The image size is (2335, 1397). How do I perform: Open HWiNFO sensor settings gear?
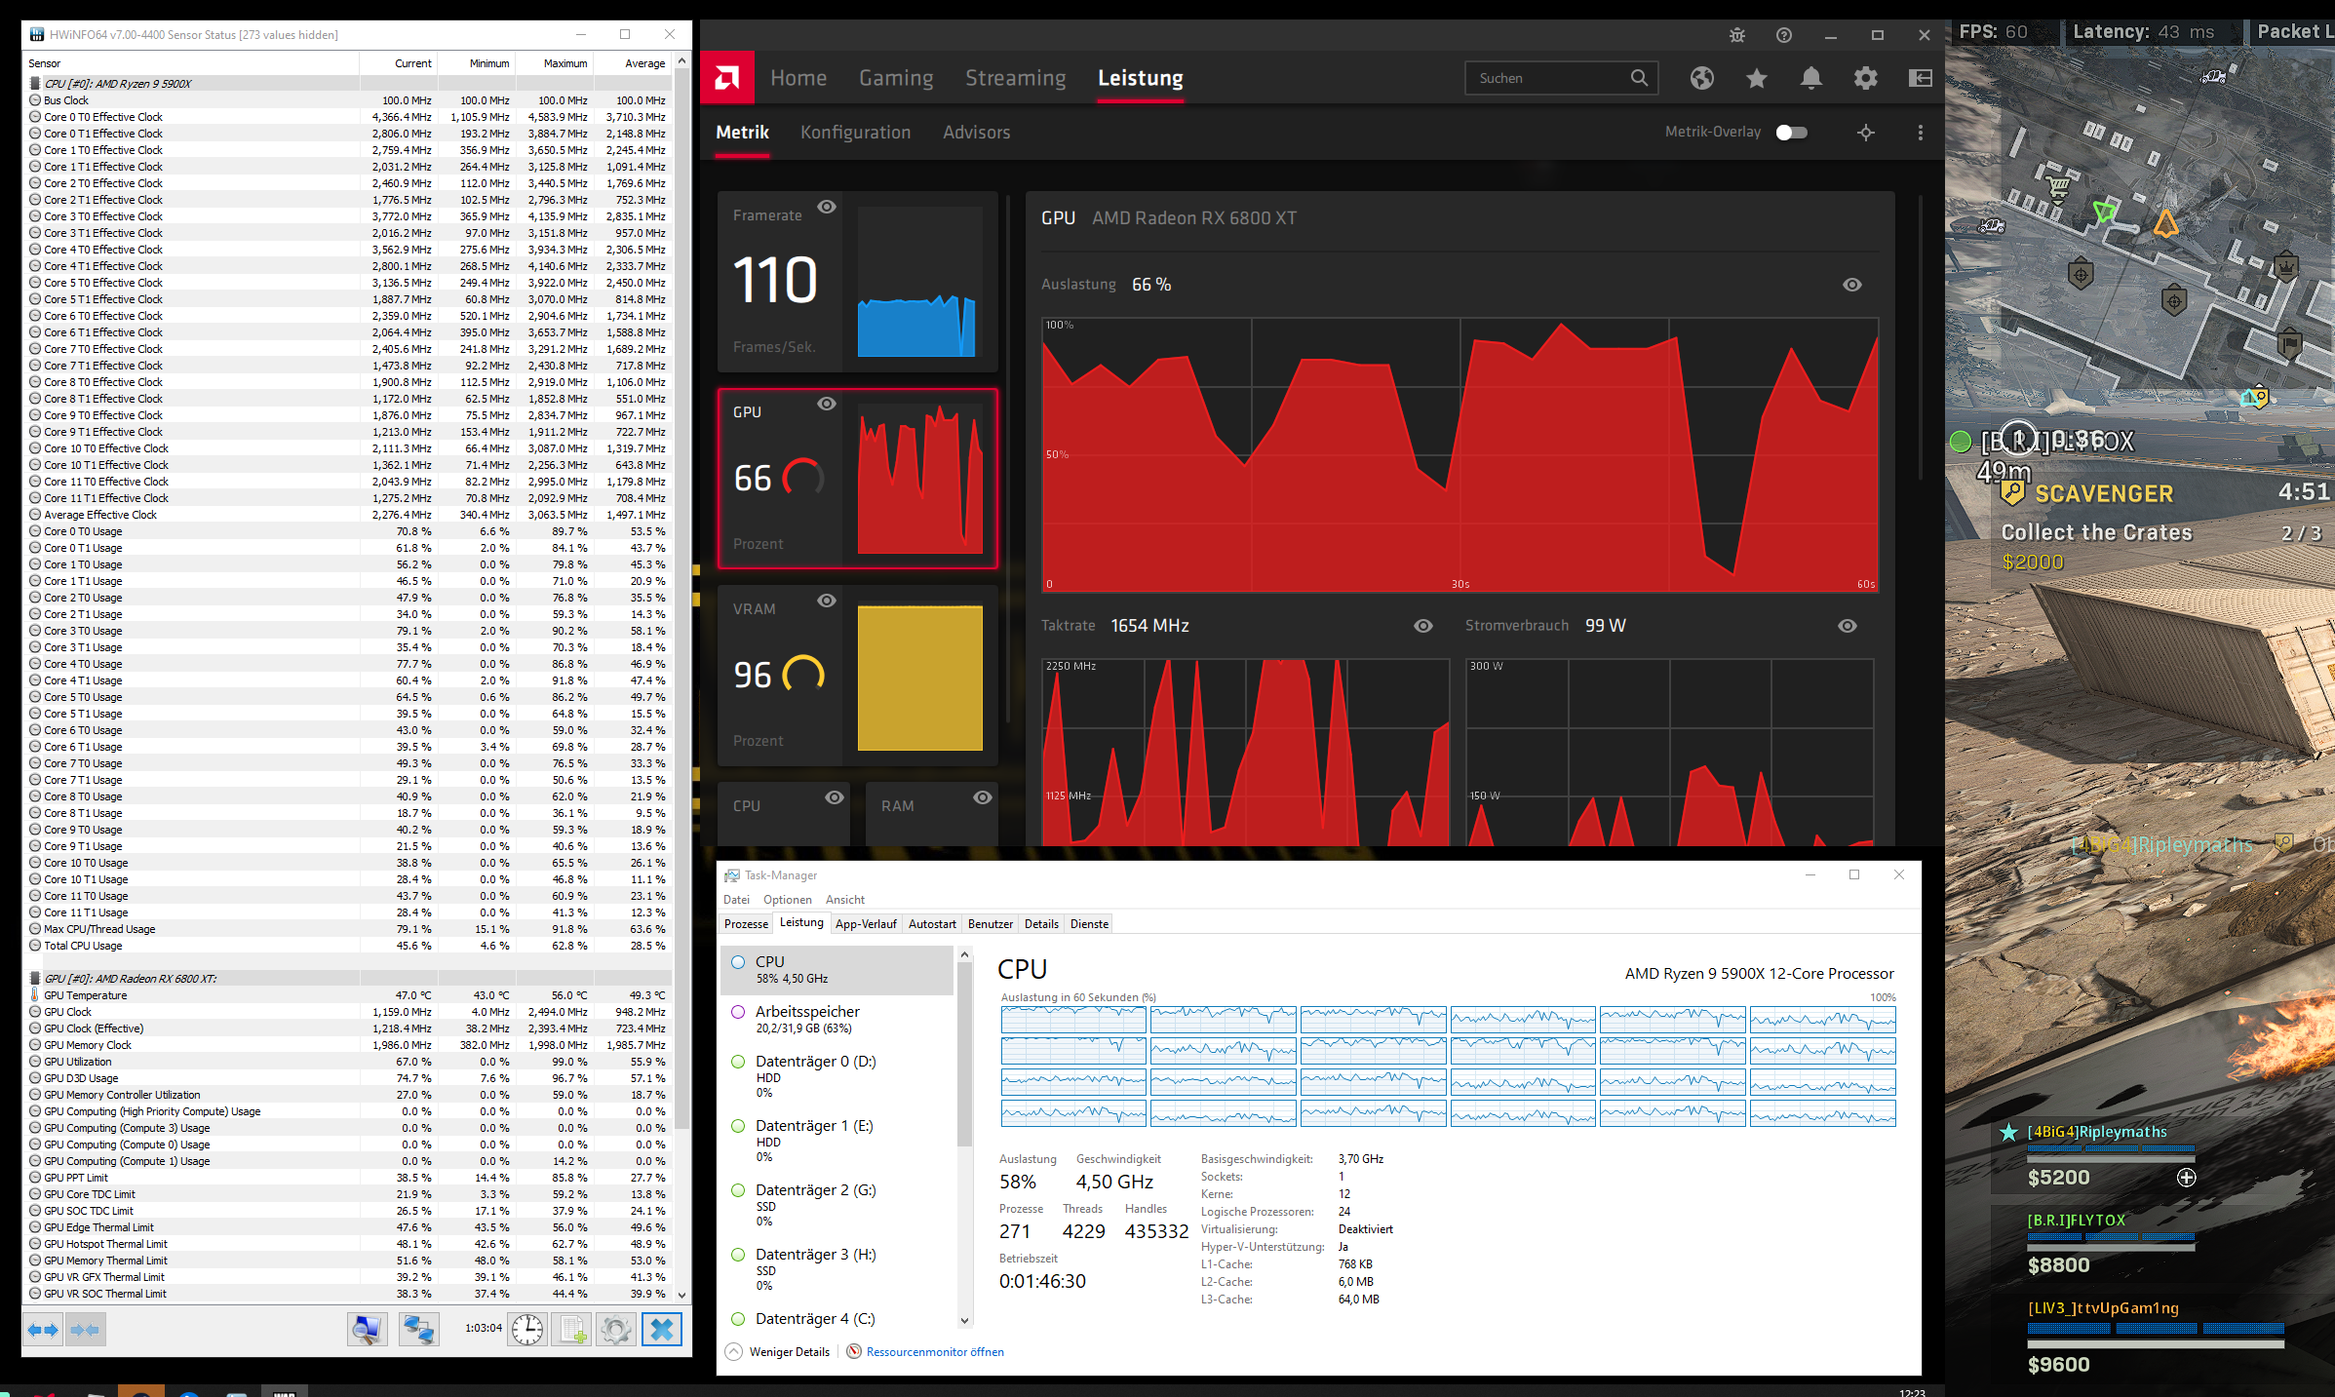(616, 1330)
